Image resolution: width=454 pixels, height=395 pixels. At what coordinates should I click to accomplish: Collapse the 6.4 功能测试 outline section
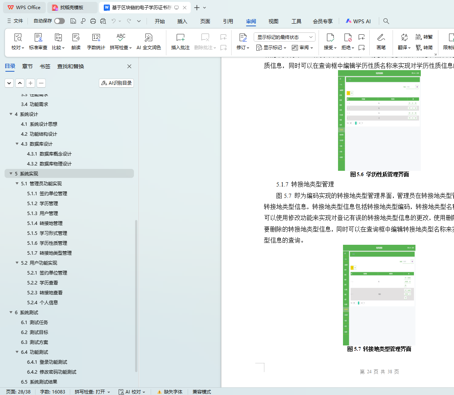coord(17,352)
